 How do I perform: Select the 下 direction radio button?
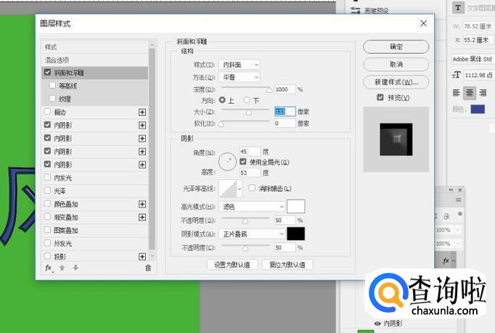pos(247,100)
